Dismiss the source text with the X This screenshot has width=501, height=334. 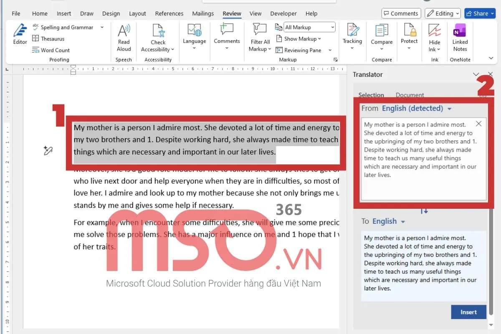[x=478, y=124]
